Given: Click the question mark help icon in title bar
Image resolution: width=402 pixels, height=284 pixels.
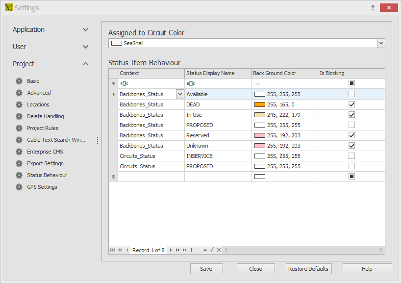Looking at the screenshot, I should tap(373, 8).
